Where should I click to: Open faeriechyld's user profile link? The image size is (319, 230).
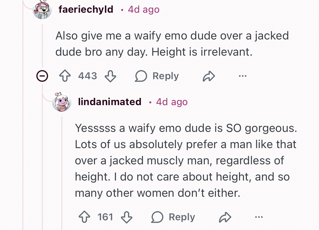[86, 9]
